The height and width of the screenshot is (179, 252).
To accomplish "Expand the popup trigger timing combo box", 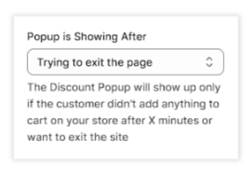I will click(x=125, y=62).
